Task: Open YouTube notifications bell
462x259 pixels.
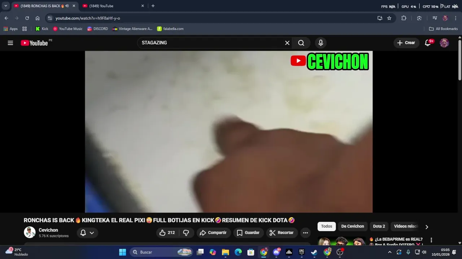Action: pyautogui.click(x=428, y=43)
